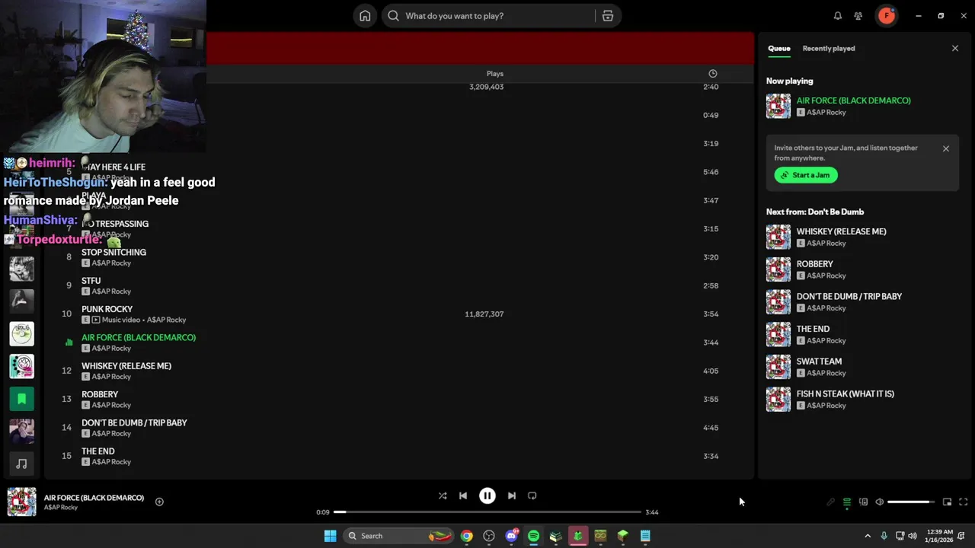
Task: Toggle repeat mode
Action: [532, 495]
